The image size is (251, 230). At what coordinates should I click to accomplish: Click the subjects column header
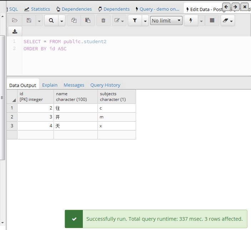117,97
